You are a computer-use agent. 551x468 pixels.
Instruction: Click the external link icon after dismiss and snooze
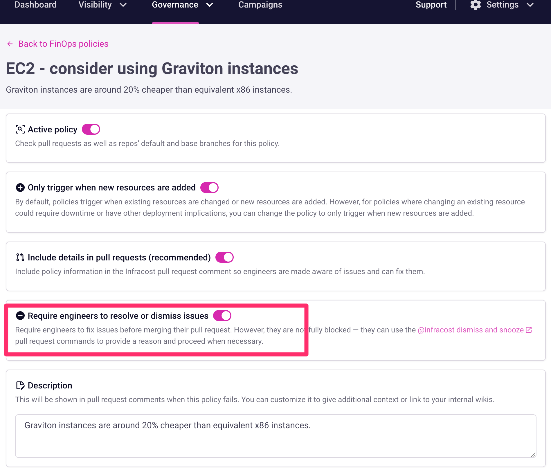529,330
